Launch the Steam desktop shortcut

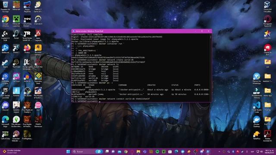coord(6,63)
